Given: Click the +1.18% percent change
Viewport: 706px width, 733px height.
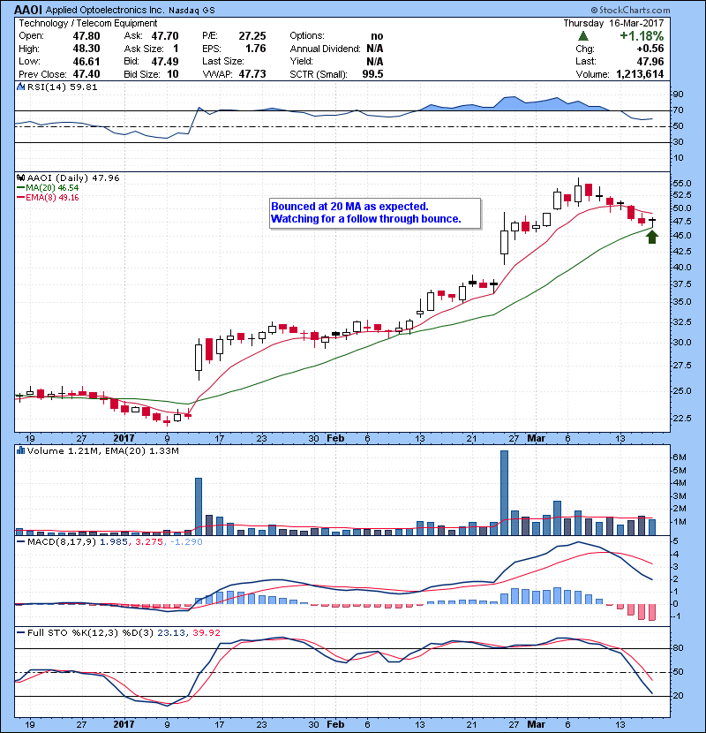Looking at the screenshot, I should tap(642, 36).
